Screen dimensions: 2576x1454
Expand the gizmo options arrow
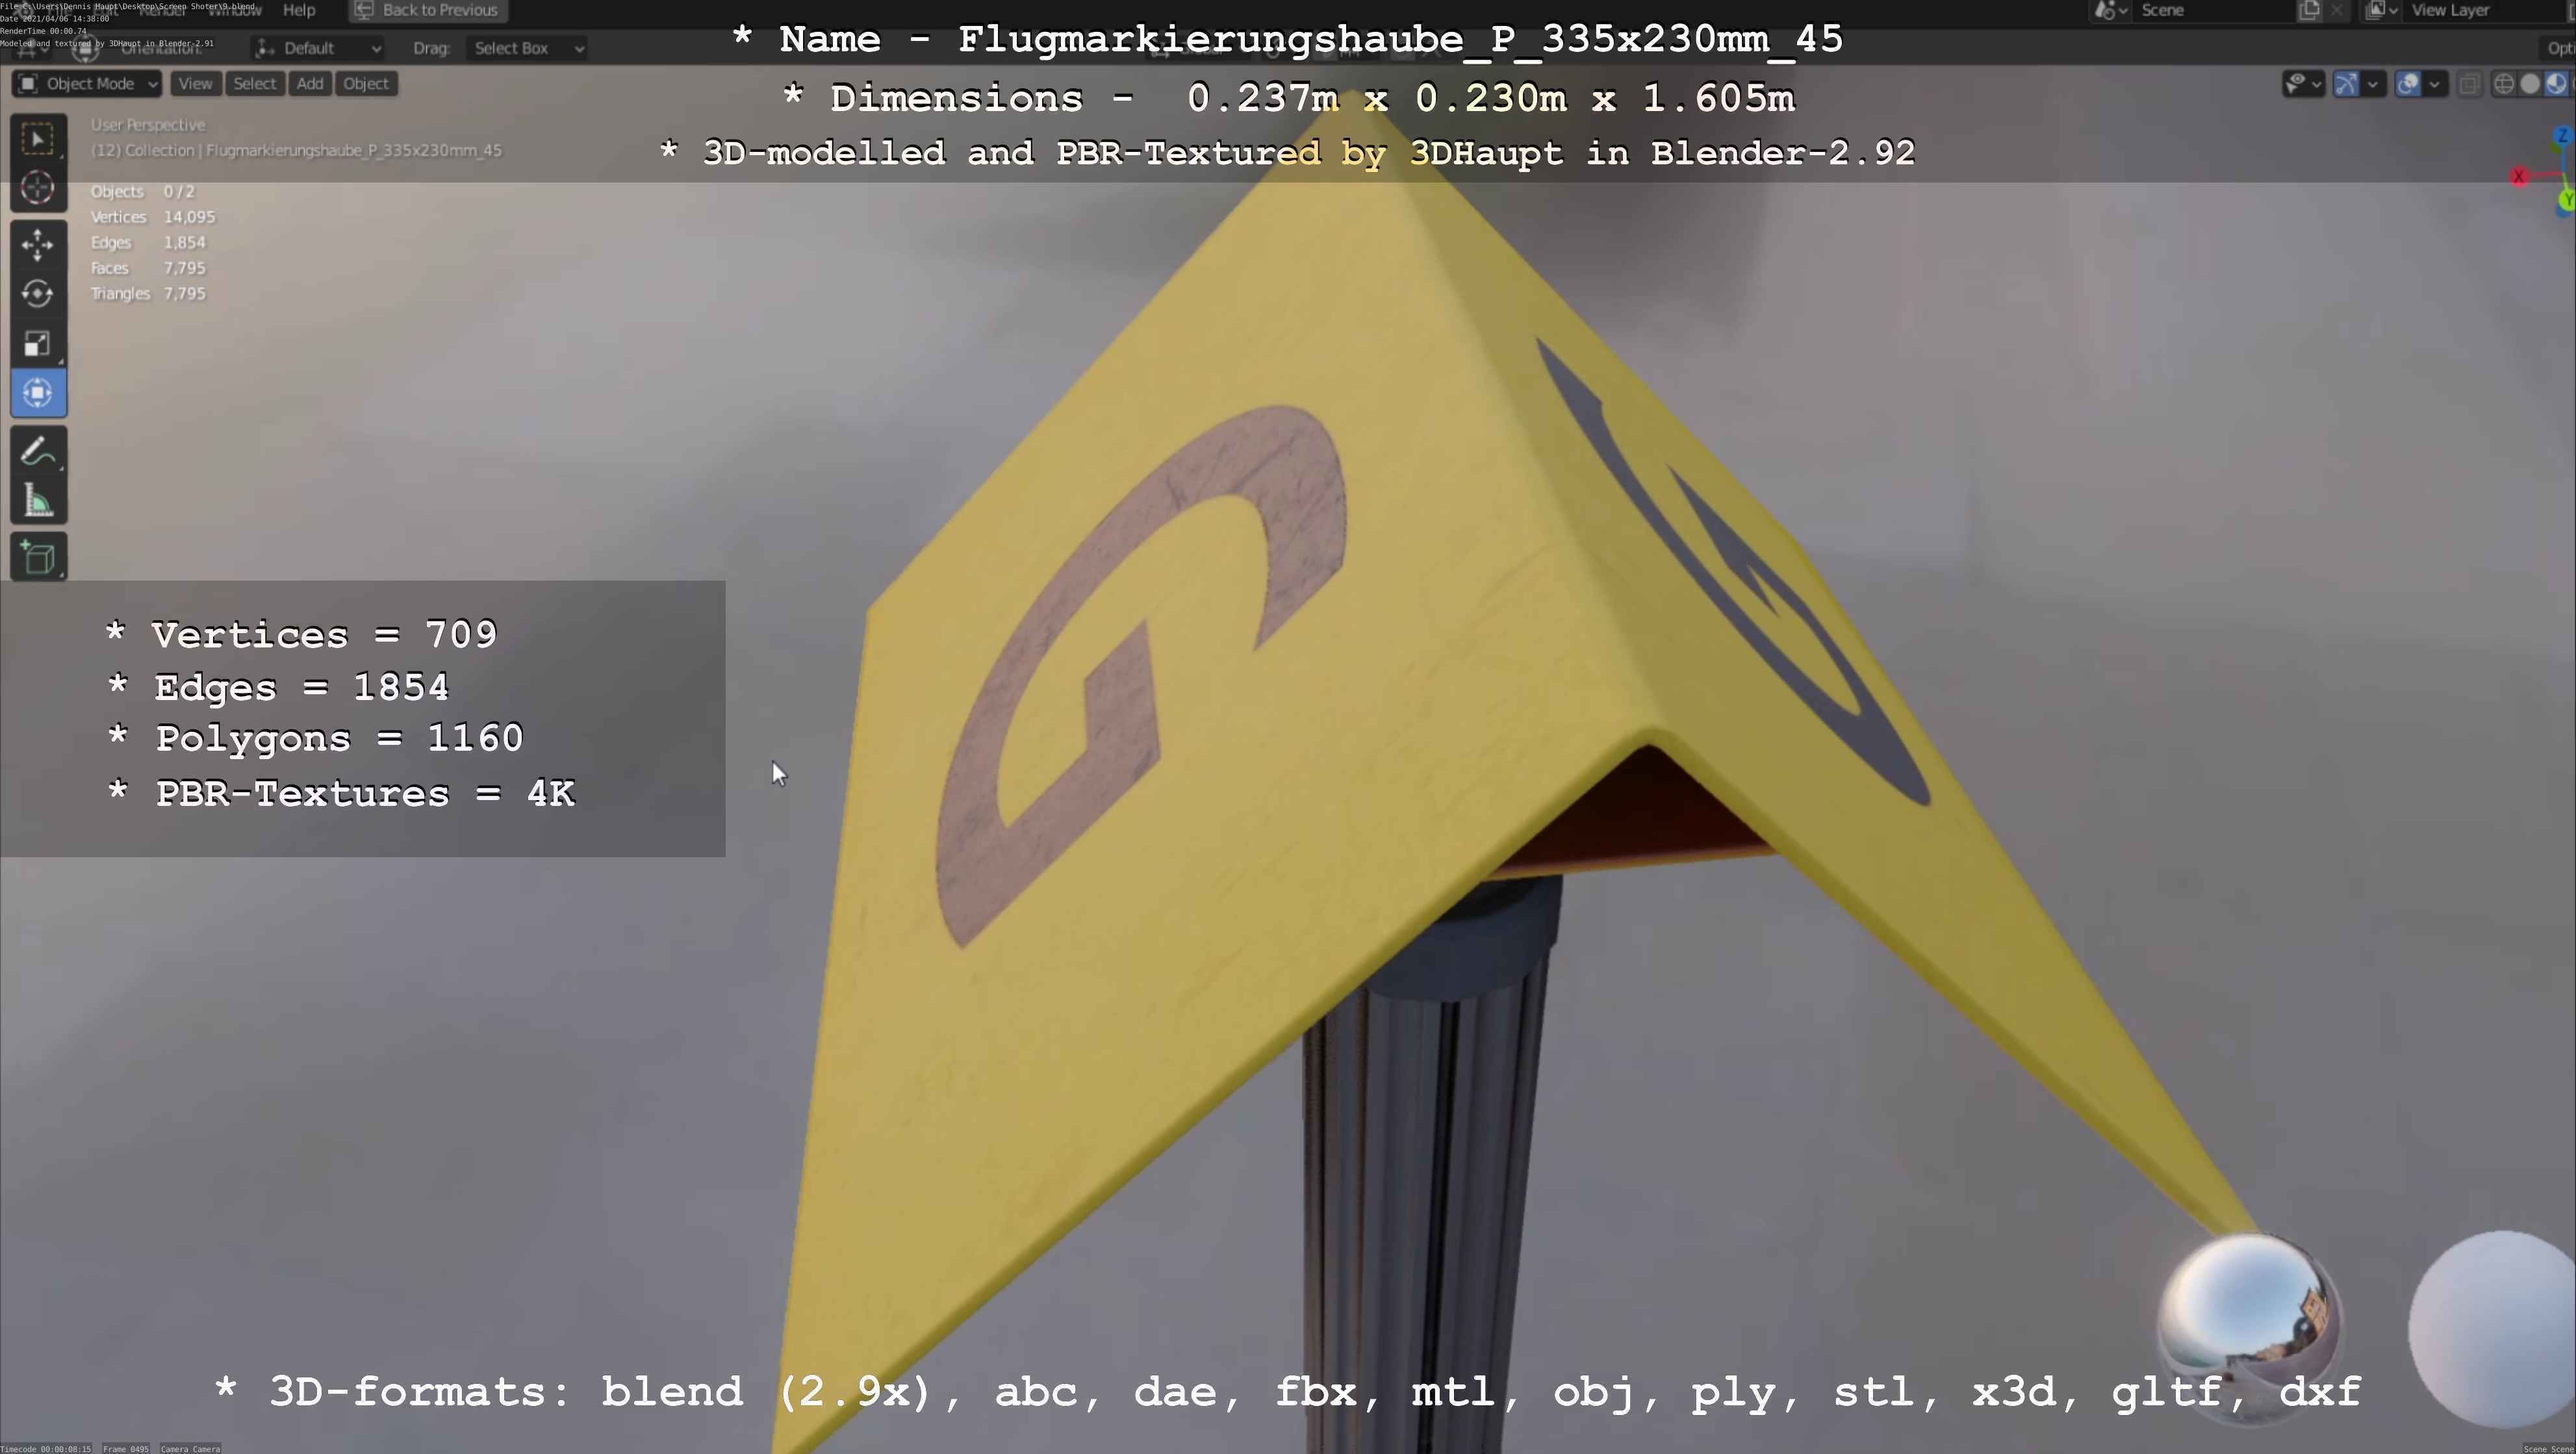[x=2373, y=84]
